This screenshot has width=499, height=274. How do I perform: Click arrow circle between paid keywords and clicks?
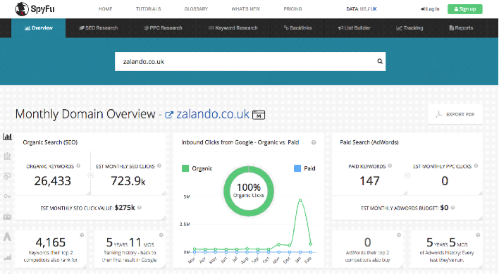[x=407, y=175]
